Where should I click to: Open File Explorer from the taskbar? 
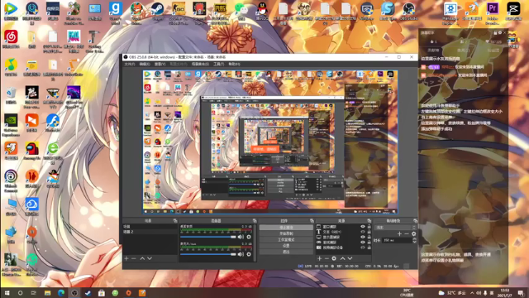(47, 293)
